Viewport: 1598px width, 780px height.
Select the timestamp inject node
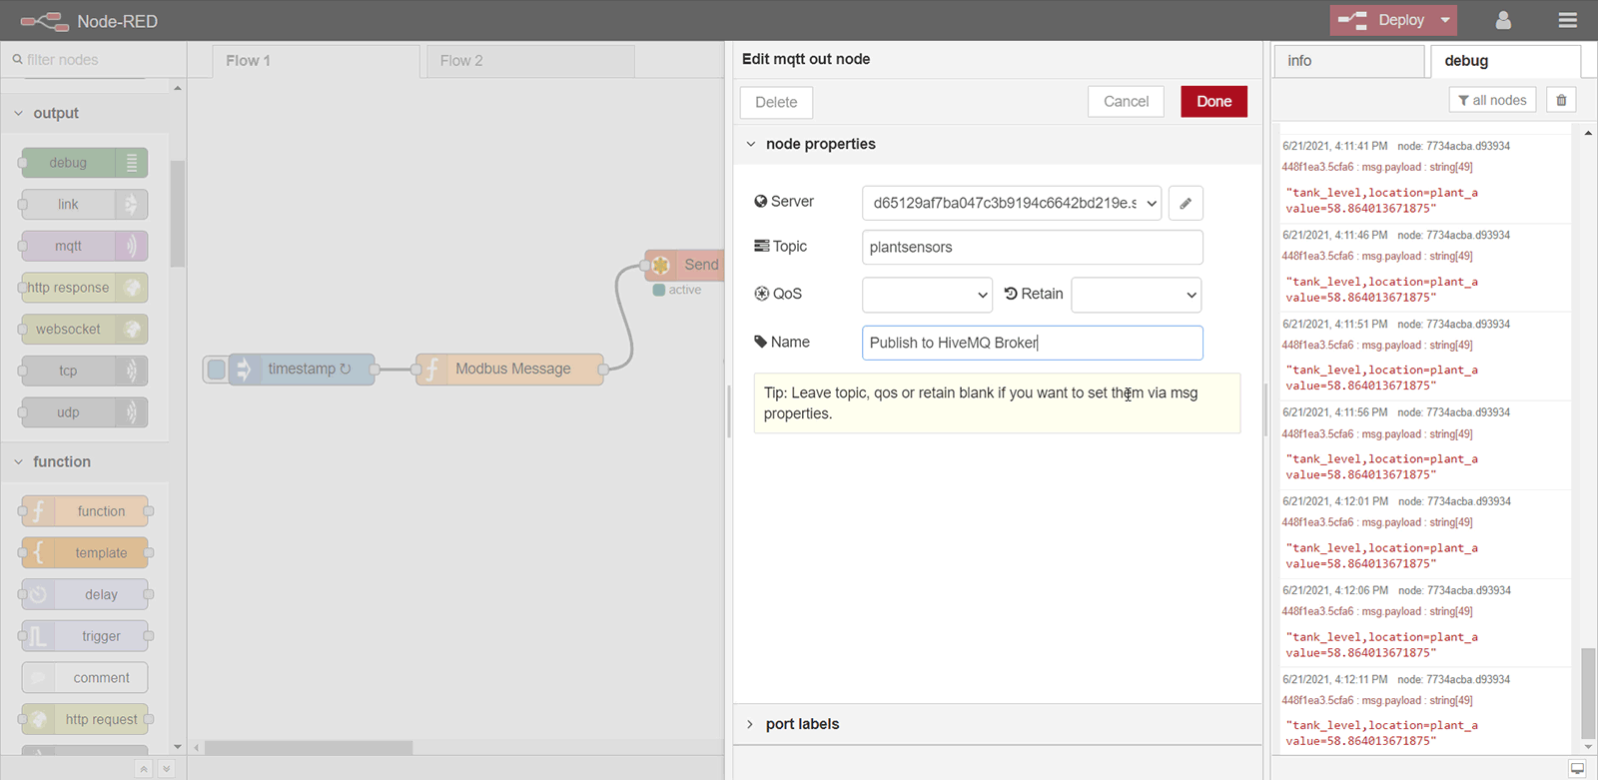pos(304,370)
